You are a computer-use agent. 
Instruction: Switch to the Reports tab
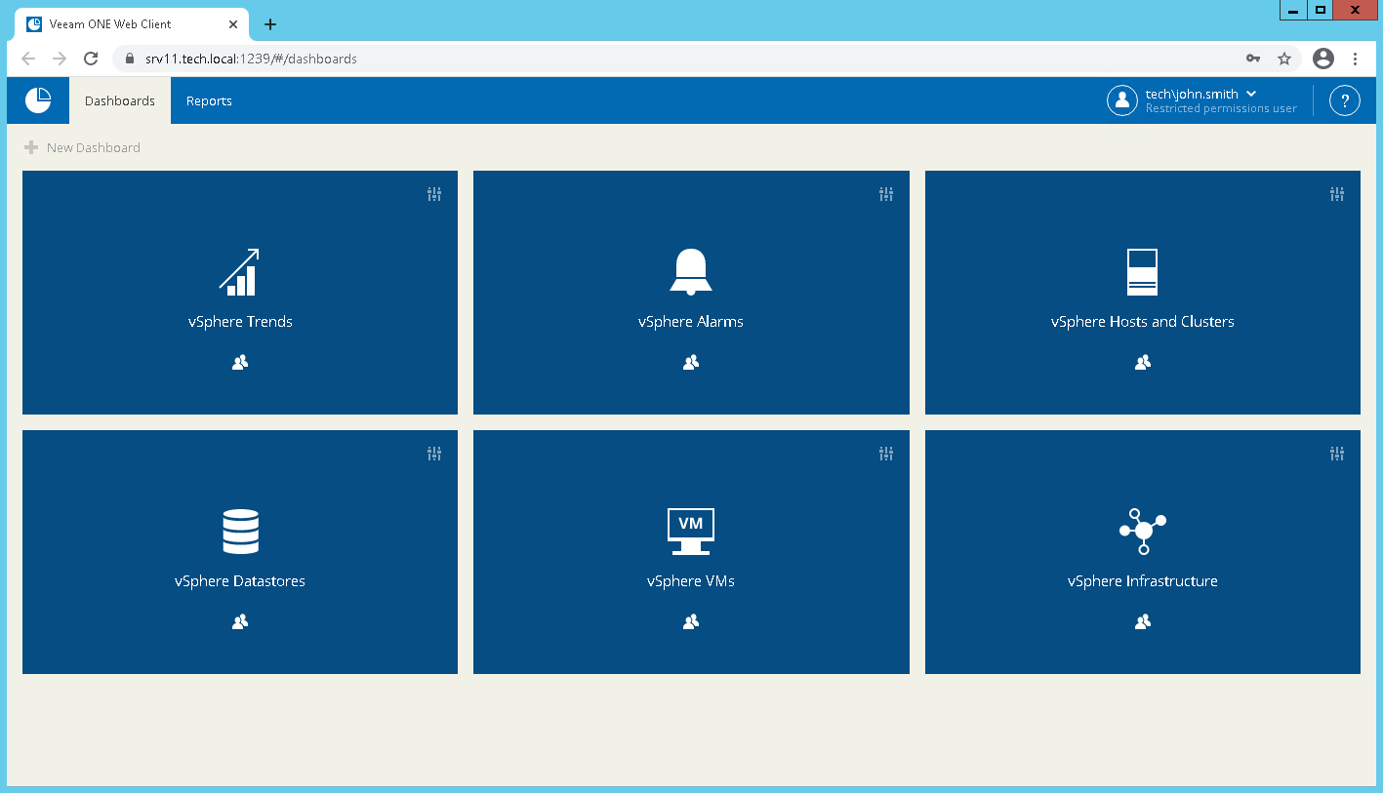click(x=209, y=100)
